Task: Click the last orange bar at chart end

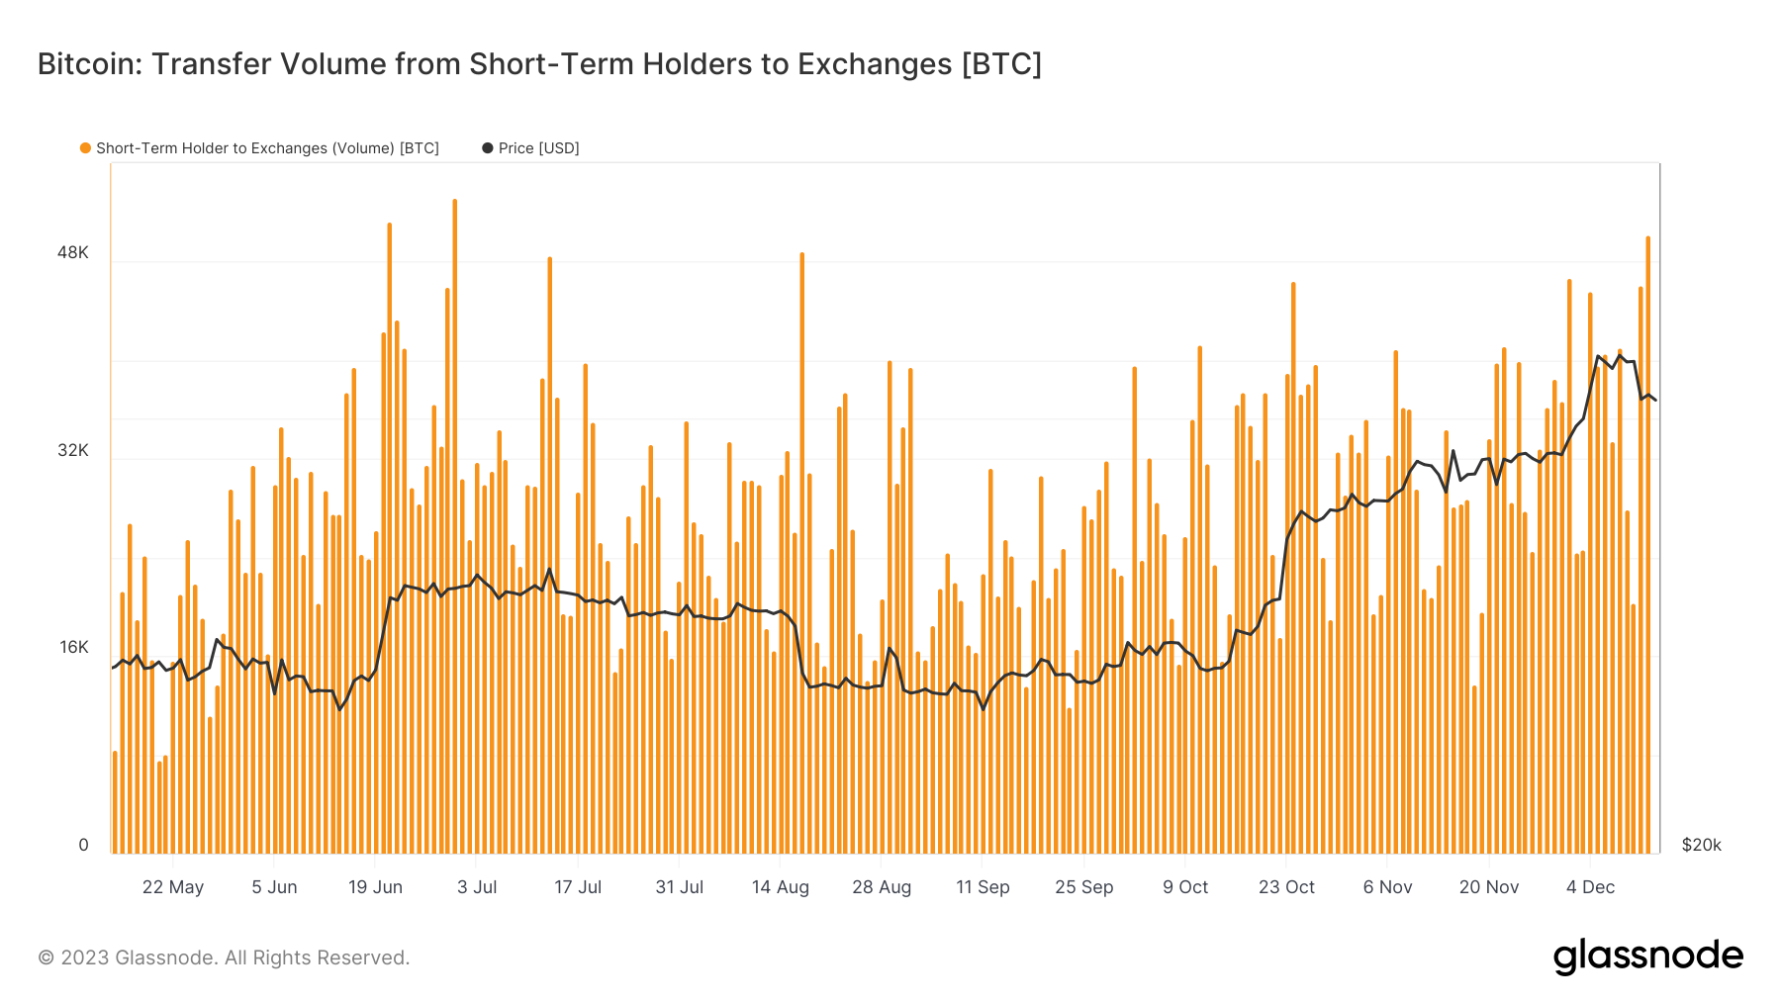Action: 1647,545
